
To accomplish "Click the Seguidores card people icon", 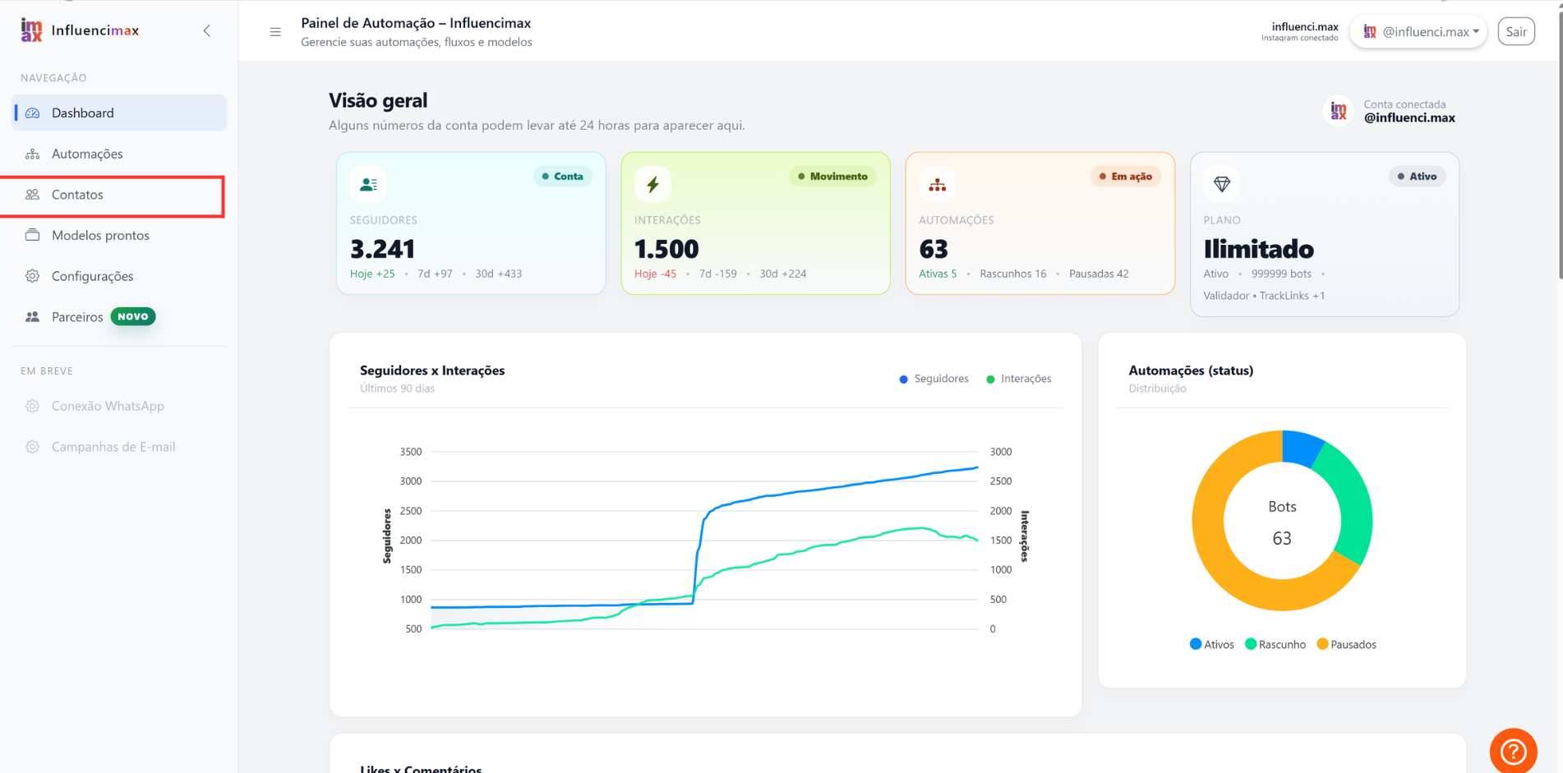I will [x=368, y=184].
